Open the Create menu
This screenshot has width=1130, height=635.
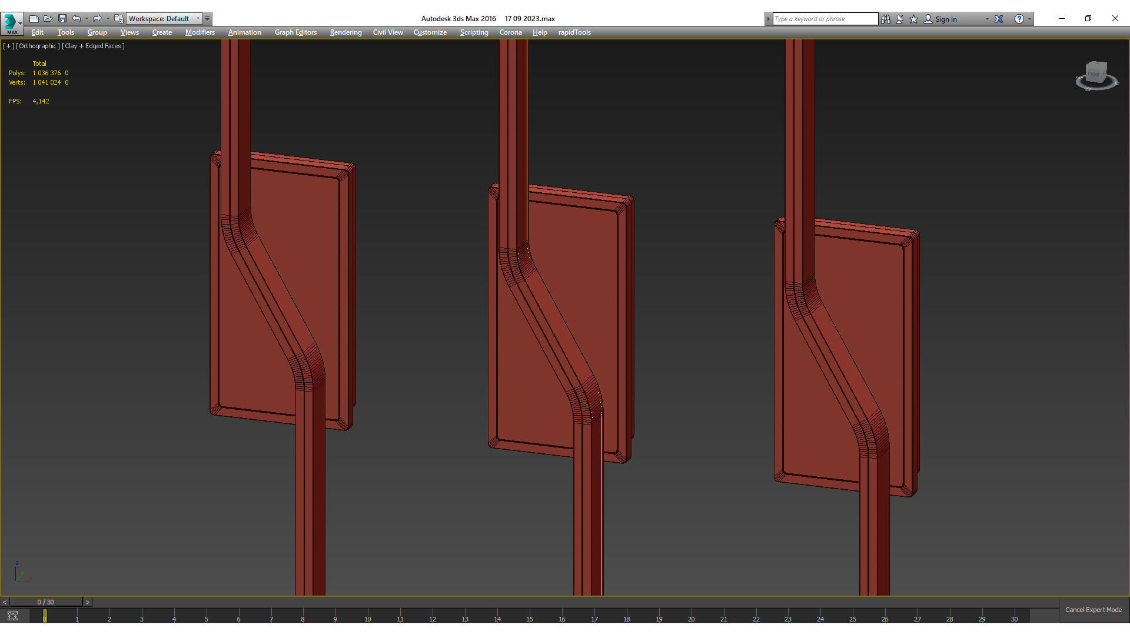point(162,32)
